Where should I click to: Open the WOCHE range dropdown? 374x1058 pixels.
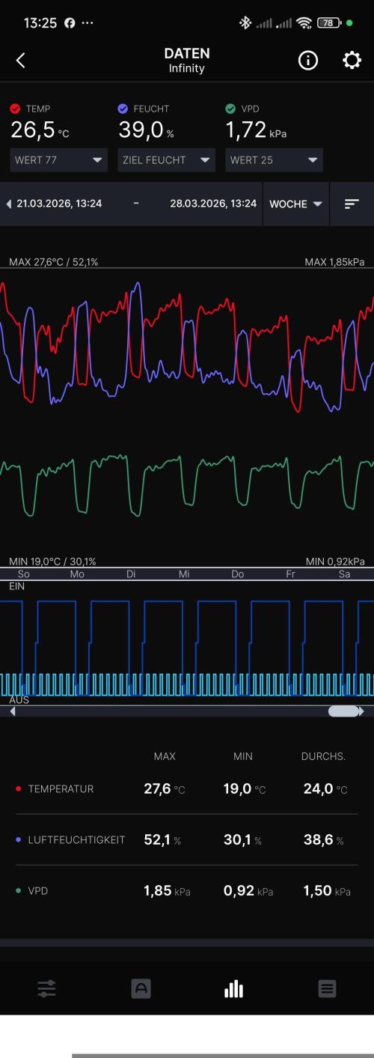pyautogui.click(x=295, y=204)
